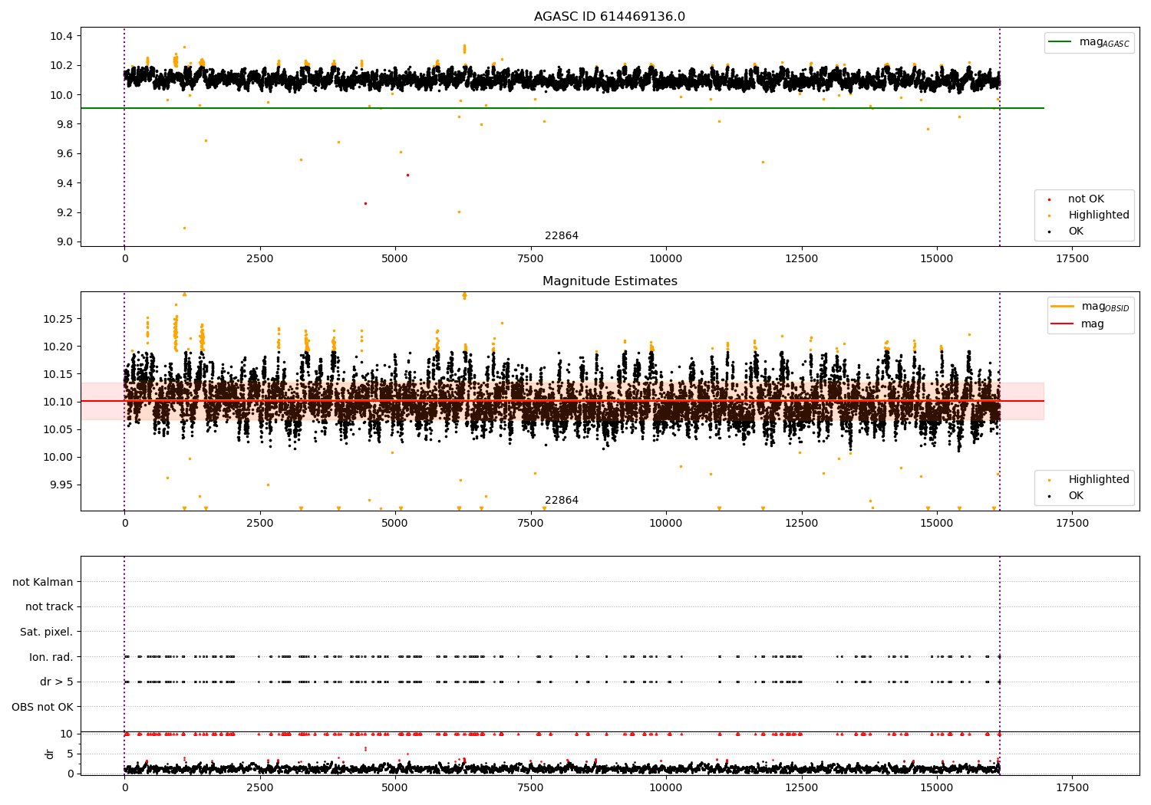The width and height of the screenshot is (1151, 805).
Task: Click the green mag AGASC legend line swatch
Action: pyautogui.click(x=1060, y=42)
